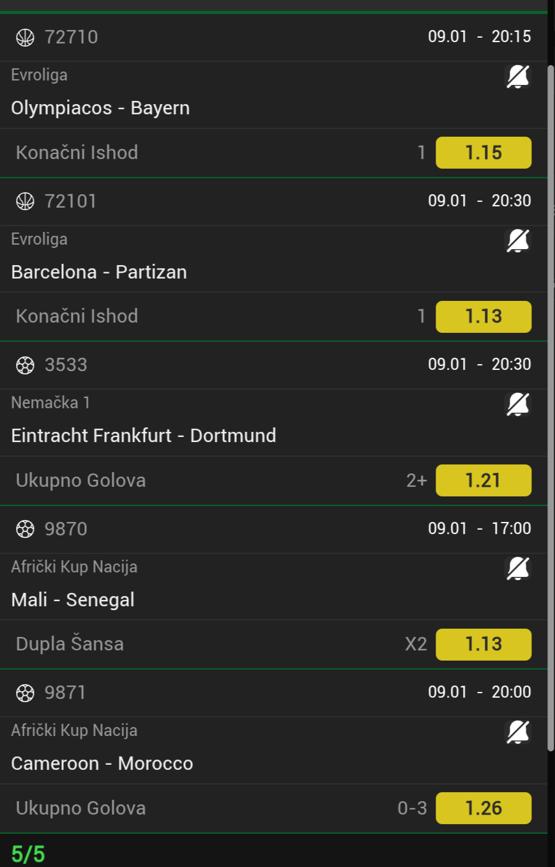This screenshot has height=867, width=555.
Task: Unmute notifications for Mali - Senegal match
Action: point(517,569)
